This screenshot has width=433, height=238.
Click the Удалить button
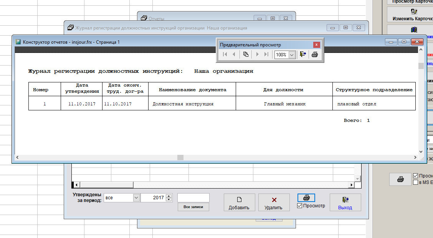coord(274,202)
